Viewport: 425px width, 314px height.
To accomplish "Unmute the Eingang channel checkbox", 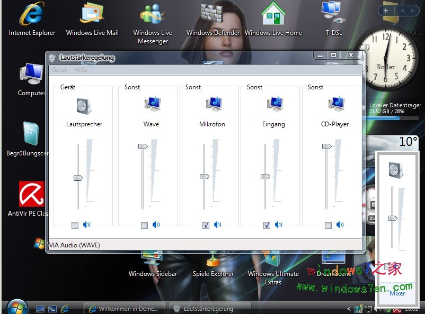I will tap(267, 225).
